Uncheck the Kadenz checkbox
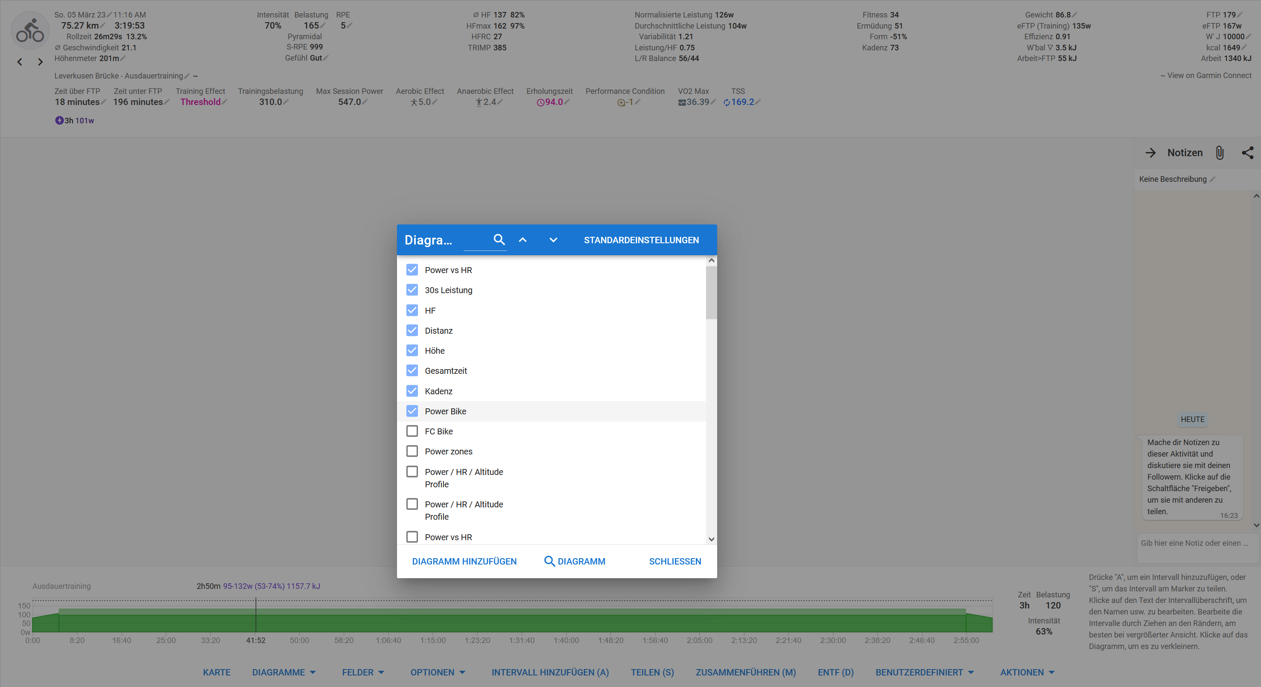The image size is (1261, 687). pyautogui.click(x=412, y=391)
